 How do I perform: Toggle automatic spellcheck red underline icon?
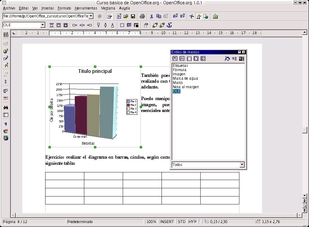pos(6,98)
